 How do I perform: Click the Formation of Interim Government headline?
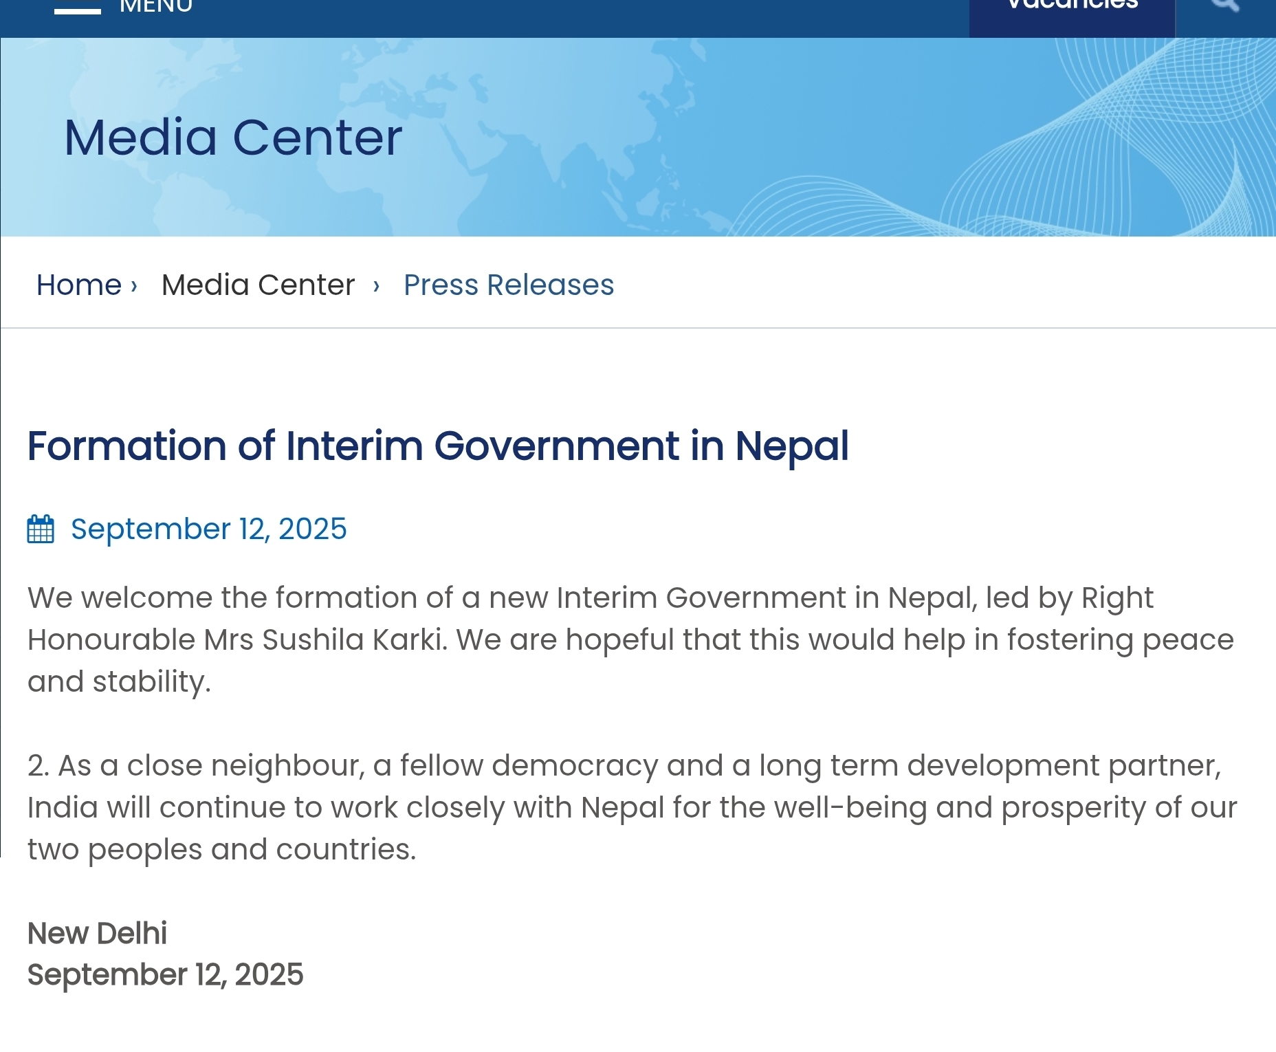pos(438,446)
